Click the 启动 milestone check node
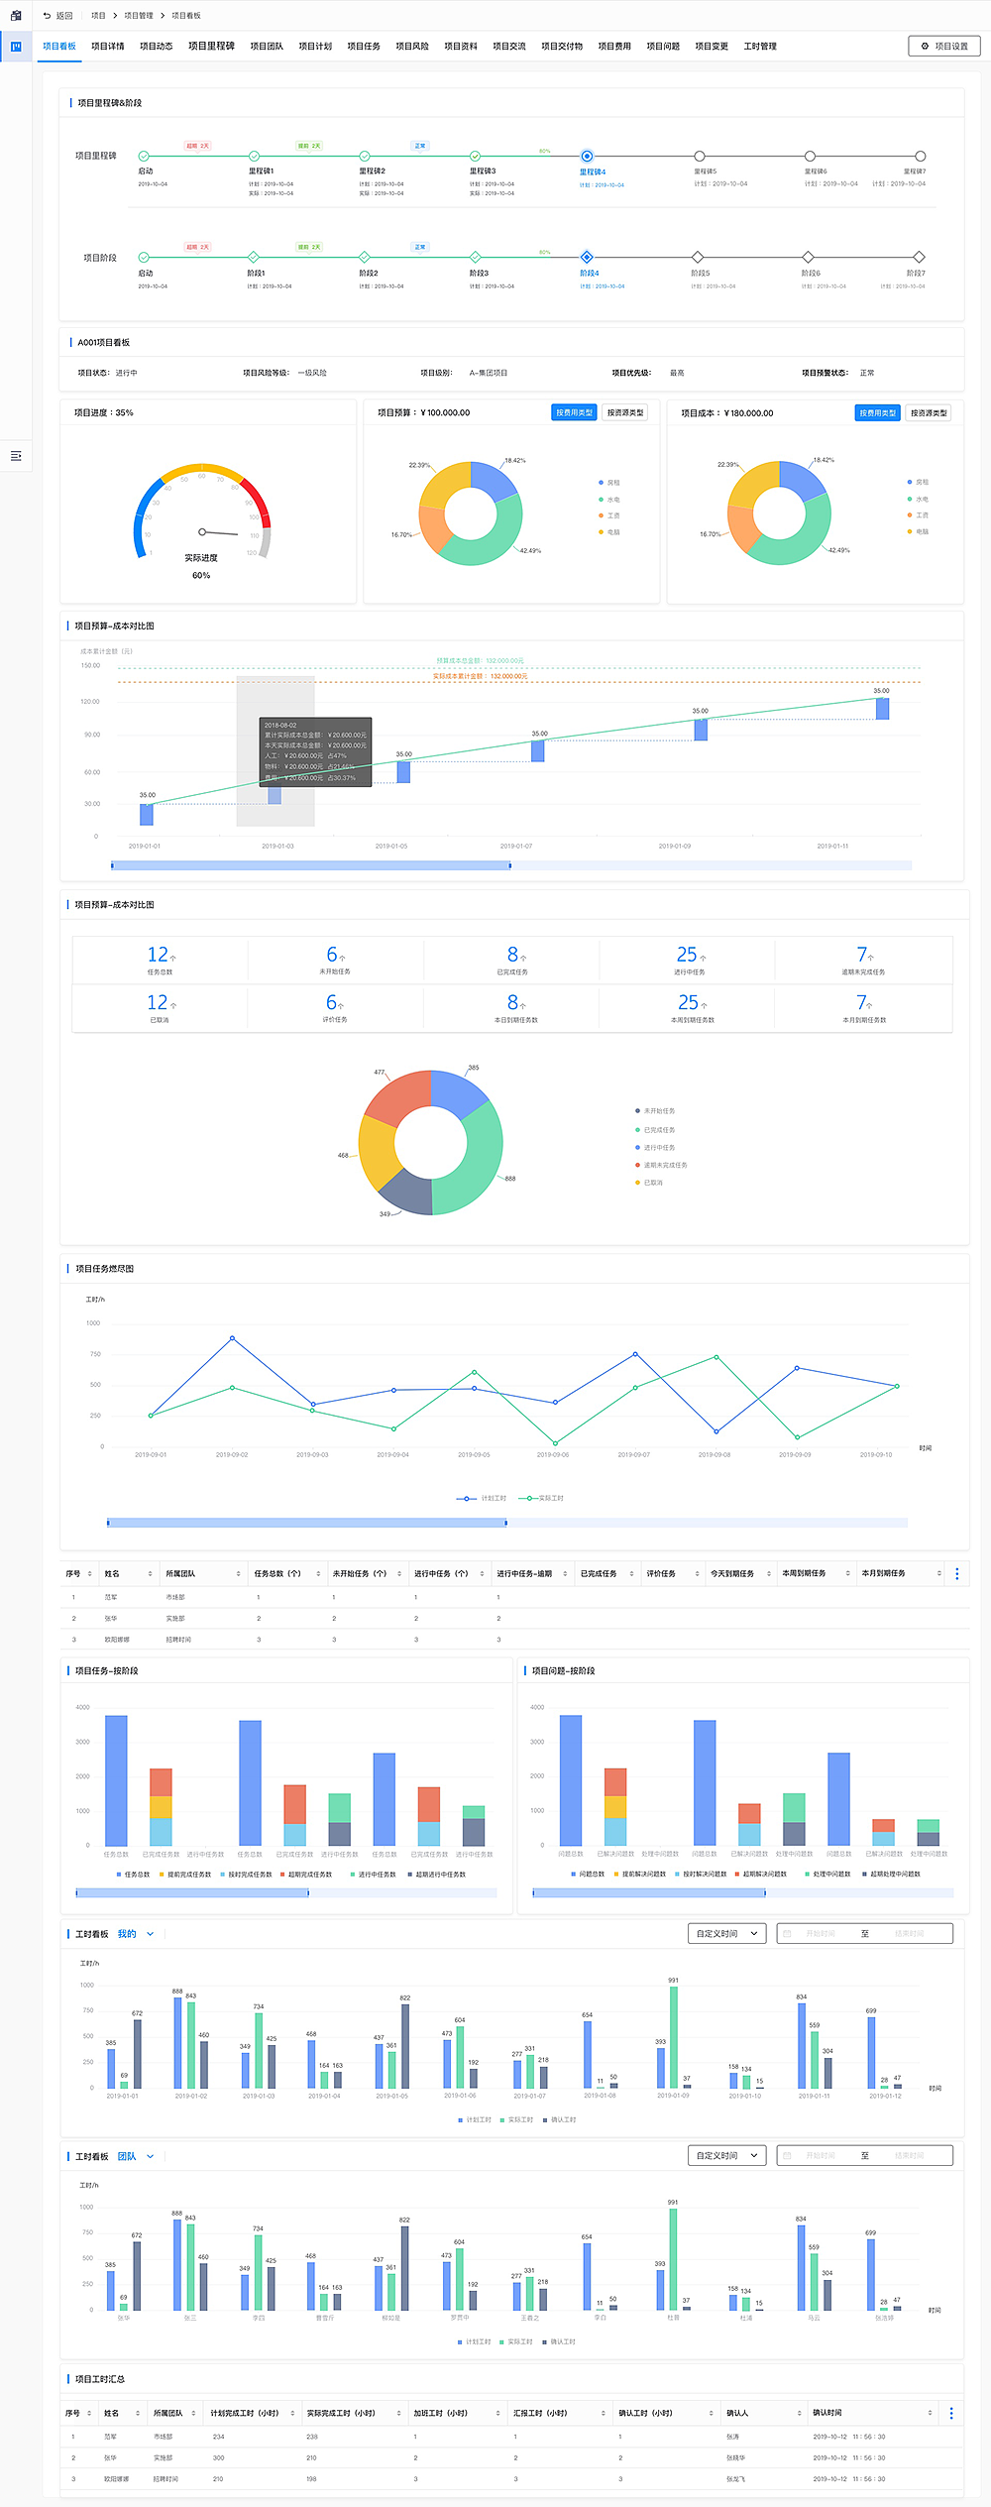 coord(144,157)
